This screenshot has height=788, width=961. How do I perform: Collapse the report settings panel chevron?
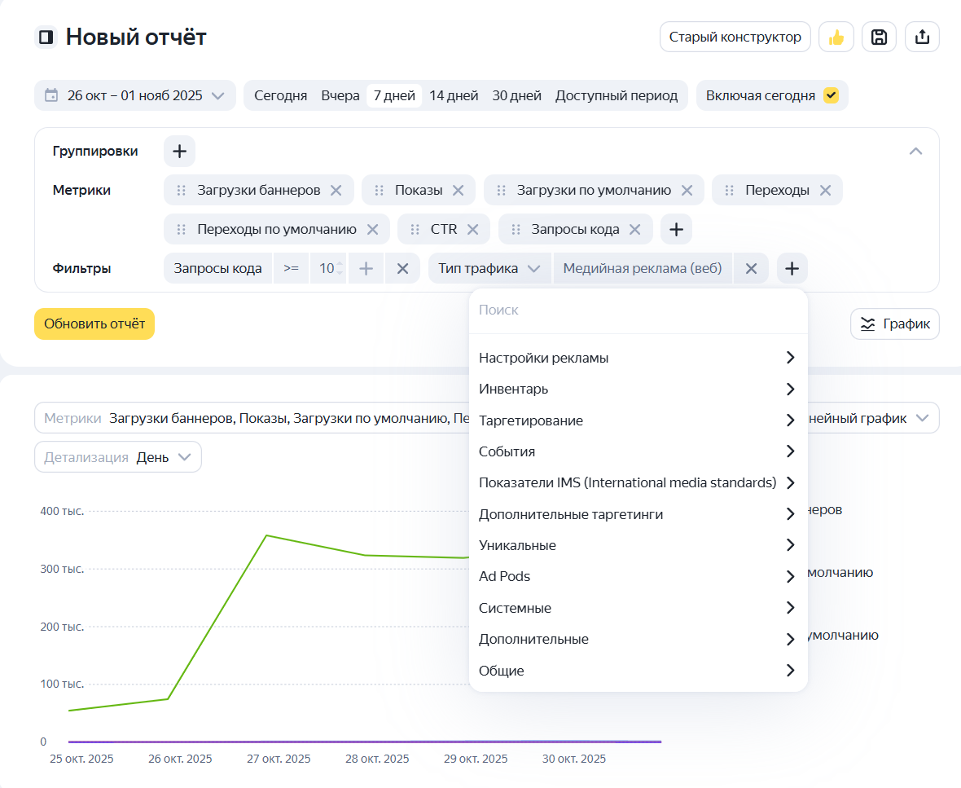[x=915, y=151]
